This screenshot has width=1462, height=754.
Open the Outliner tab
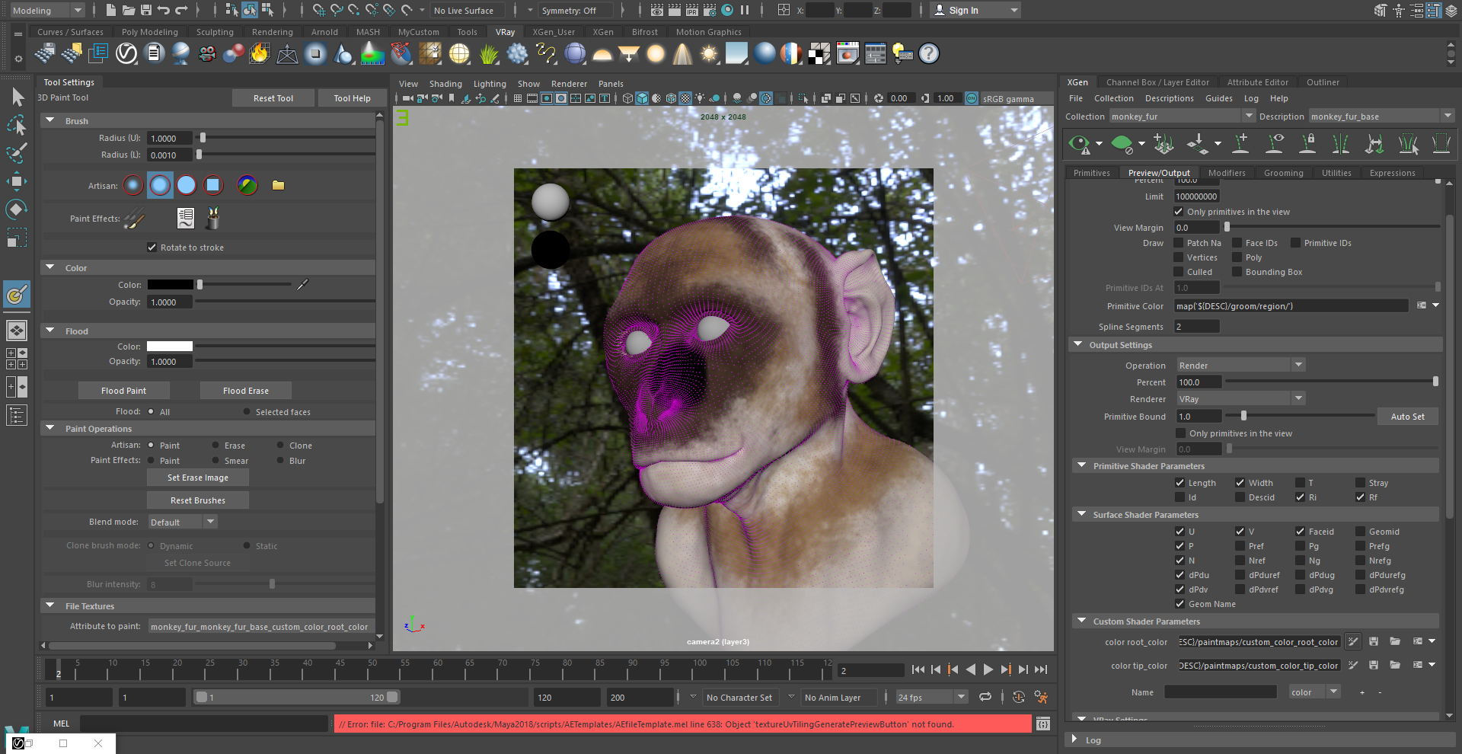click(x=1323, y=82)
